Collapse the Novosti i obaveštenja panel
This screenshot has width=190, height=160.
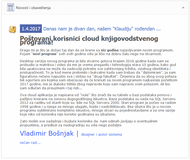(183, 8)
